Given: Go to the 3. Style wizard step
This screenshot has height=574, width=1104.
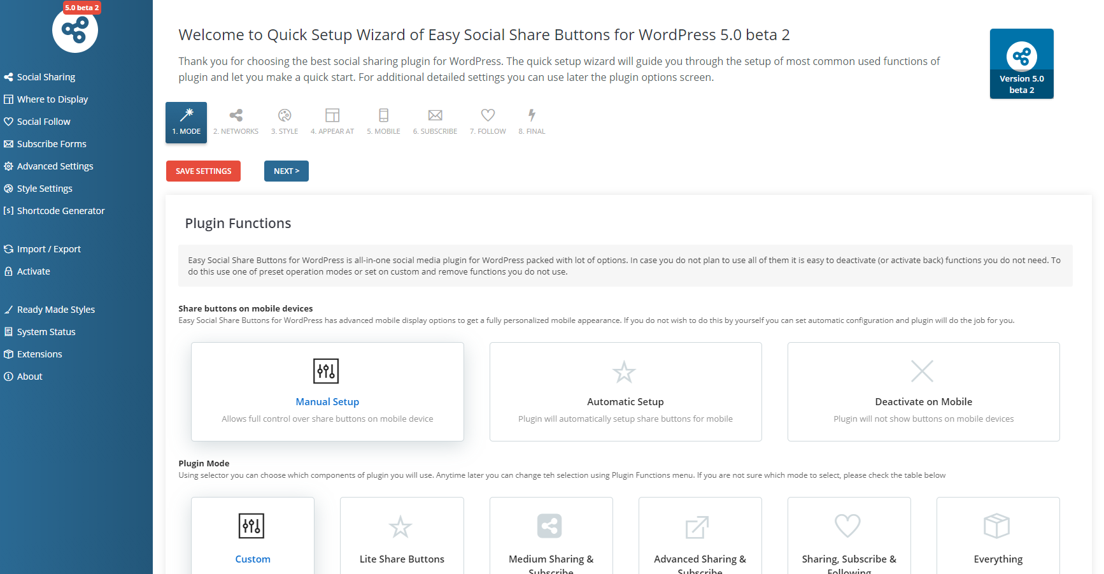Looking at the screenshot, I should pyautogui.click(x=285, y=122).
